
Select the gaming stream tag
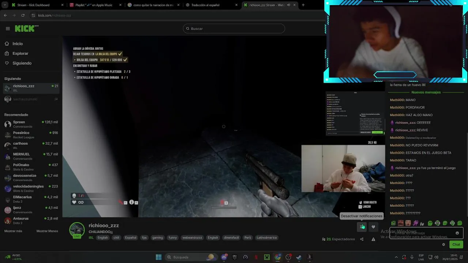[x=158, y=238]
